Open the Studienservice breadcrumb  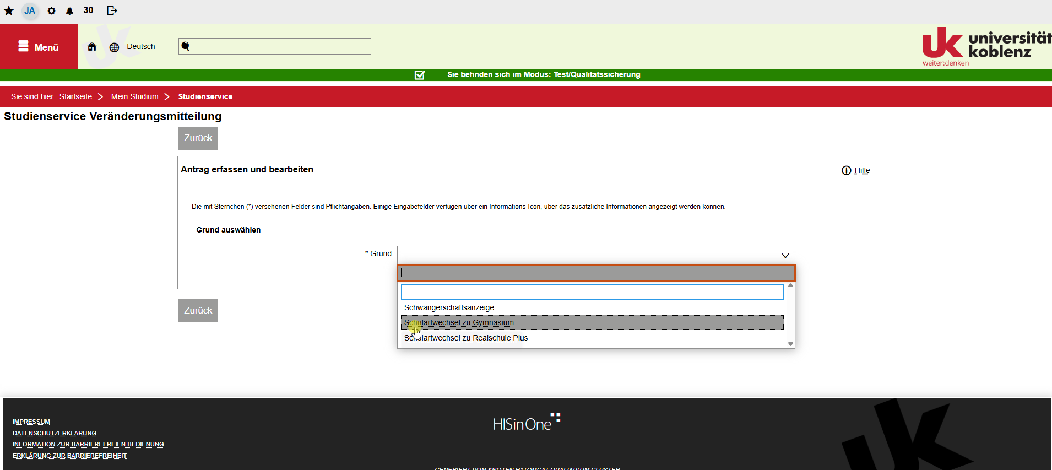point(205,97)
